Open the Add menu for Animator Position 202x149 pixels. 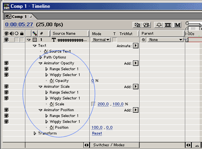pyautogui.click(x=136, y=110)
